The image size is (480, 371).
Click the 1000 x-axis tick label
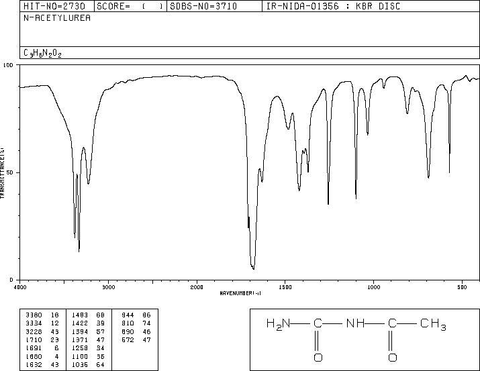(373, 287)
